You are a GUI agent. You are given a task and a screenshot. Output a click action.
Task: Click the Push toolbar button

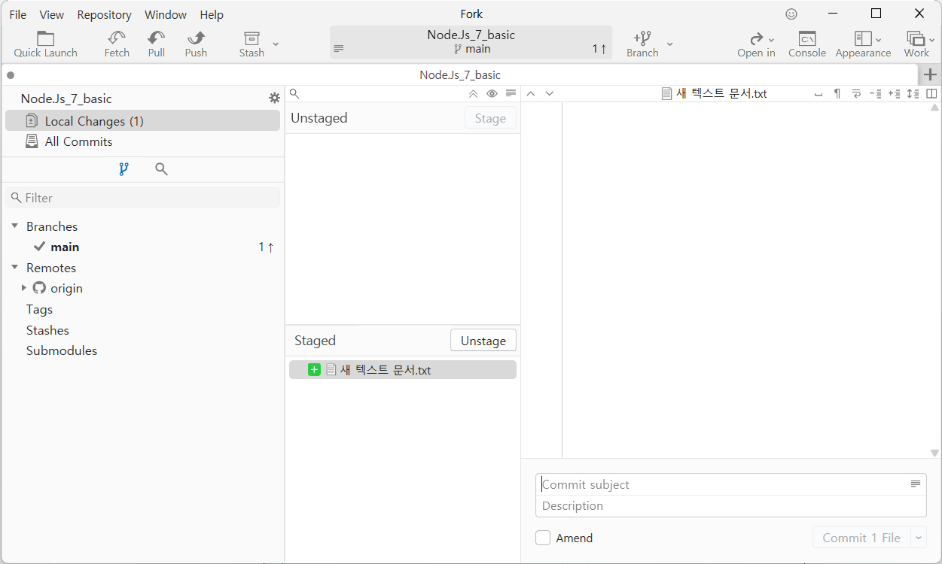[196, 44]
